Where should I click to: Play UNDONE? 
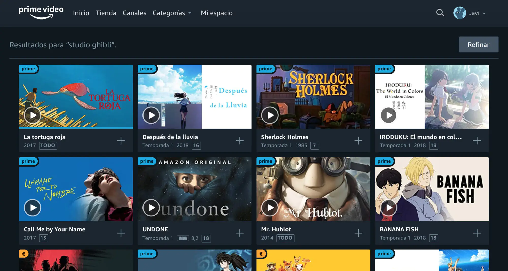[x=151, y=208]
